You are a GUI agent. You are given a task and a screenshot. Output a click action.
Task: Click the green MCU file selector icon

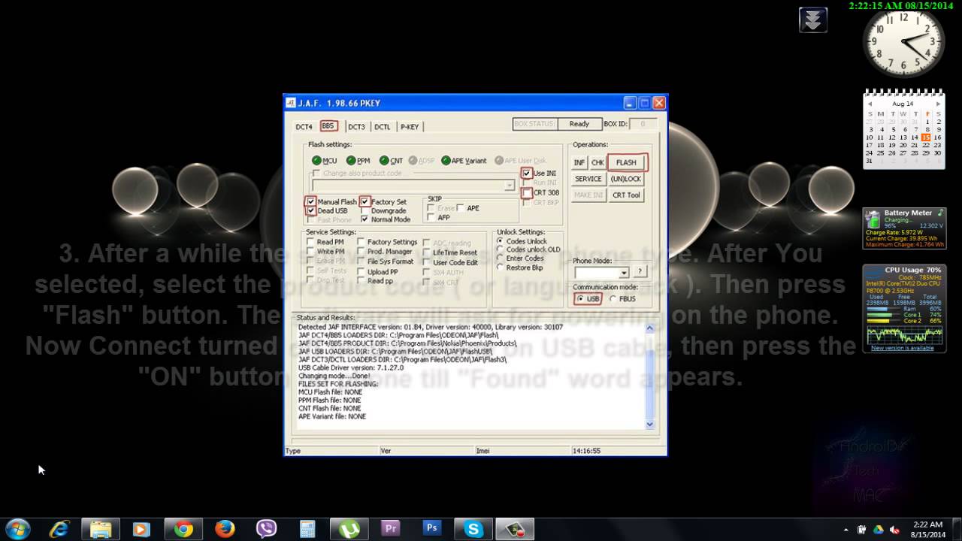click(x=316, y=161)
